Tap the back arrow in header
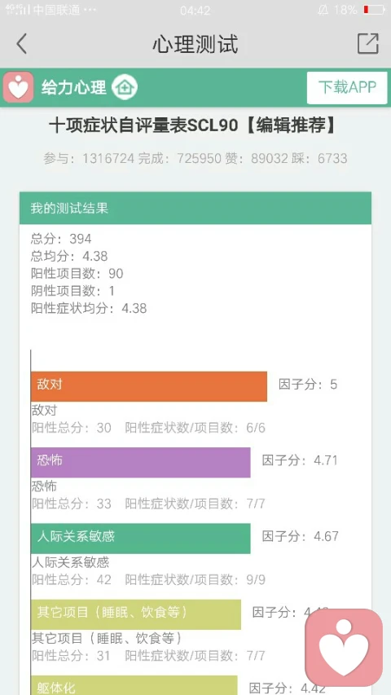Viewport: 391px width, 695px height. [x=21, y=44]
